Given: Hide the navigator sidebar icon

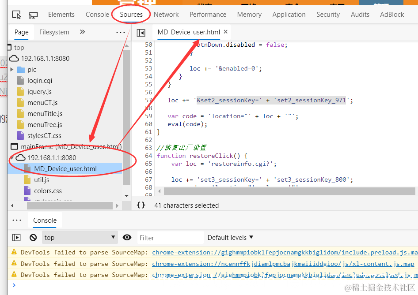Looking at the screenshot, I should coord(141,33).
